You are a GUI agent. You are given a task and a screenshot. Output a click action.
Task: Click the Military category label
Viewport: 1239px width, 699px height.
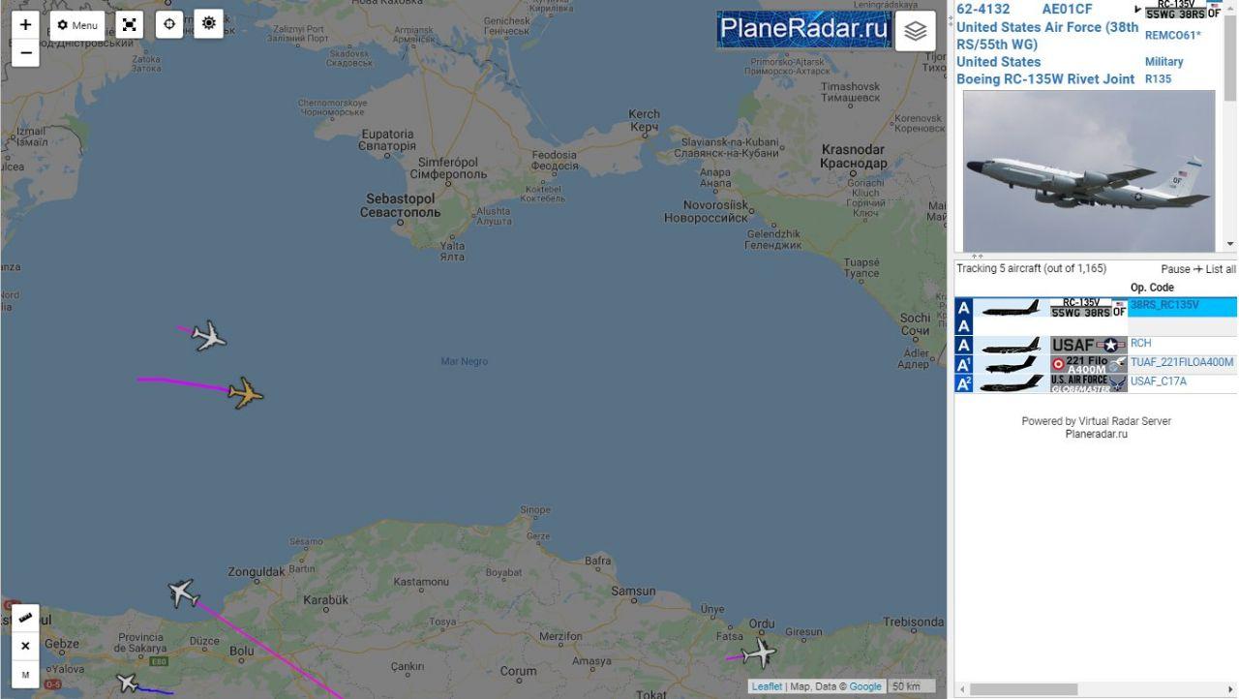pos(1163,62)
